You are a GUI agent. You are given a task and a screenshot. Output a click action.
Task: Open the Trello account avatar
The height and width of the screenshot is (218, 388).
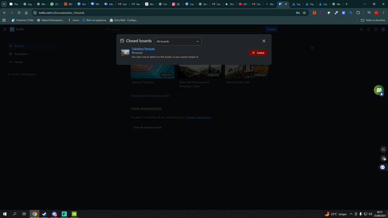pos(383,29)
